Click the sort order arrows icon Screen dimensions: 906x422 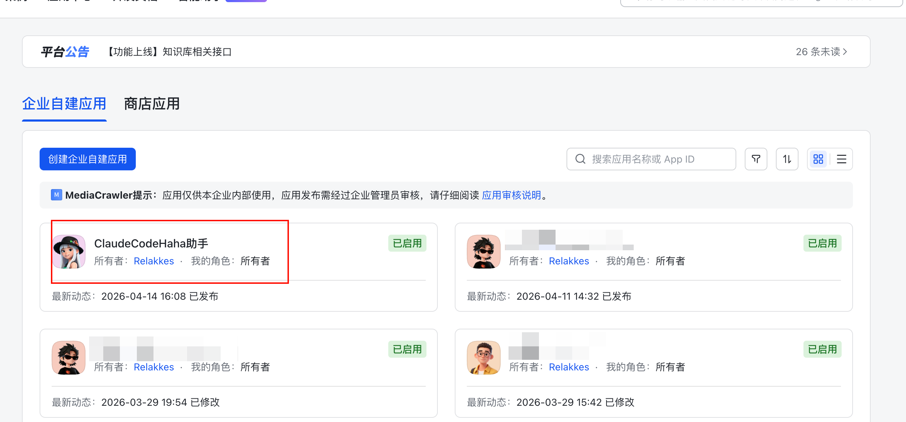tap(786, 159)
